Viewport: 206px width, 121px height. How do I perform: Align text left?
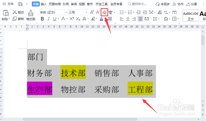coord(122,19)
